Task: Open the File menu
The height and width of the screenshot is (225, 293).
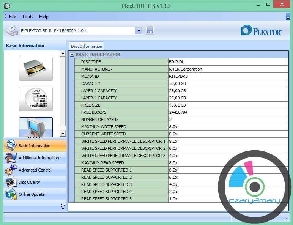Action: coord(13,17)
